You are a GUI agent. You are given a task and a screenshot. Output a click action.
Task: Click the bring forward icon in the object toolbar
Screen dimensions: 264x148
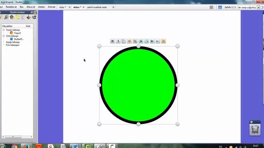point(141,41)
